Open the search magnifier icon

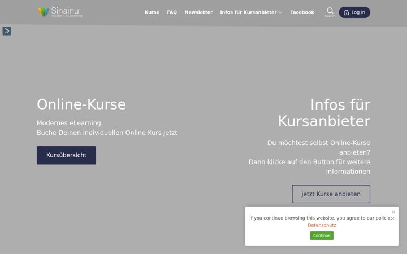pyautogui.click(x=330, y=10)
